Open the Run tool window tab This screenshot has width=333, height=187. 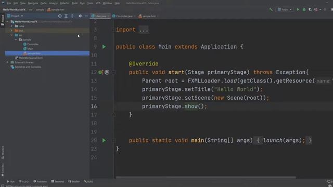tap(10, 181)
